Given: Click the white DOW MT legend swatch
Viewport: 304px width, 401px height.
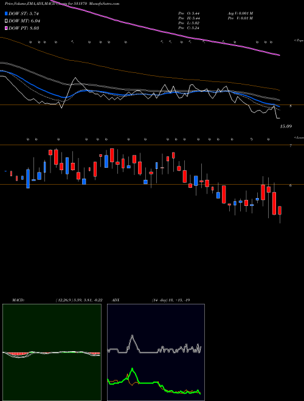Looking at the screenshot, I should point(6,21).
